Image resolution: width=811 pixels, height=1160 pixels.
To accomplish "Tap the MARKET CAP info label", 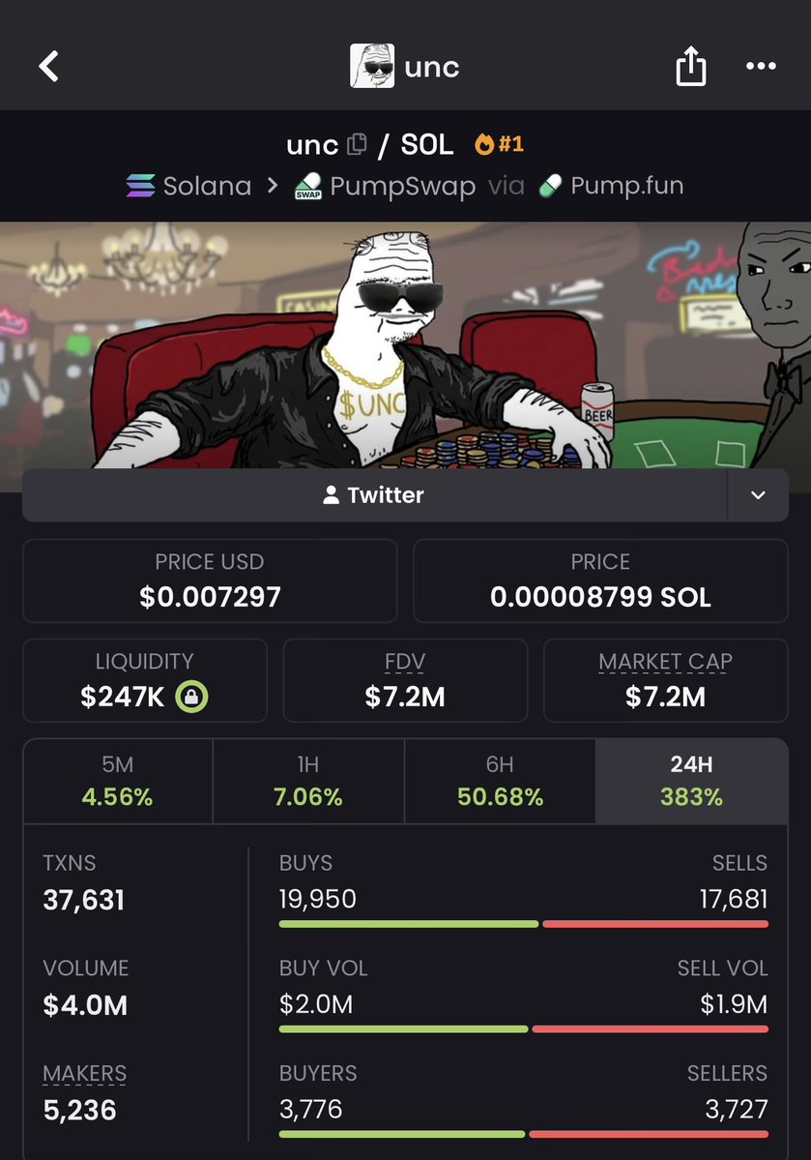I will pyautogui.click(x=665, y=662).
